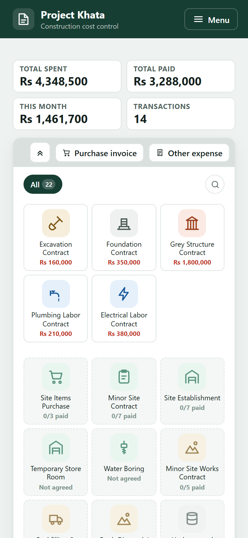
Task: Open the Menu button
Action: 211,19
